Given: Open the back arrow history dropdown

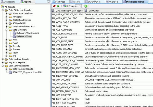Looking at the screenshot, I should pyautogui.click(x=88, y=6).
